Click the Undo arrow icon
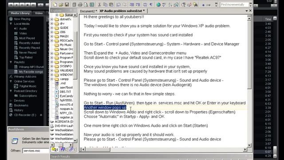Screen dimensions: 284x160 tap(118, 5)
